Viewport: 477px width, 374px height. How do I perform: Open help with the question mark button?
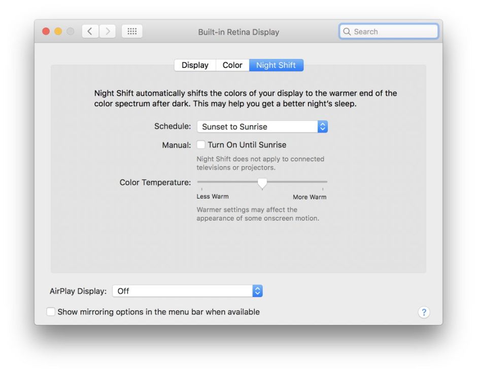pyautogui.click(x=424, y=313)
